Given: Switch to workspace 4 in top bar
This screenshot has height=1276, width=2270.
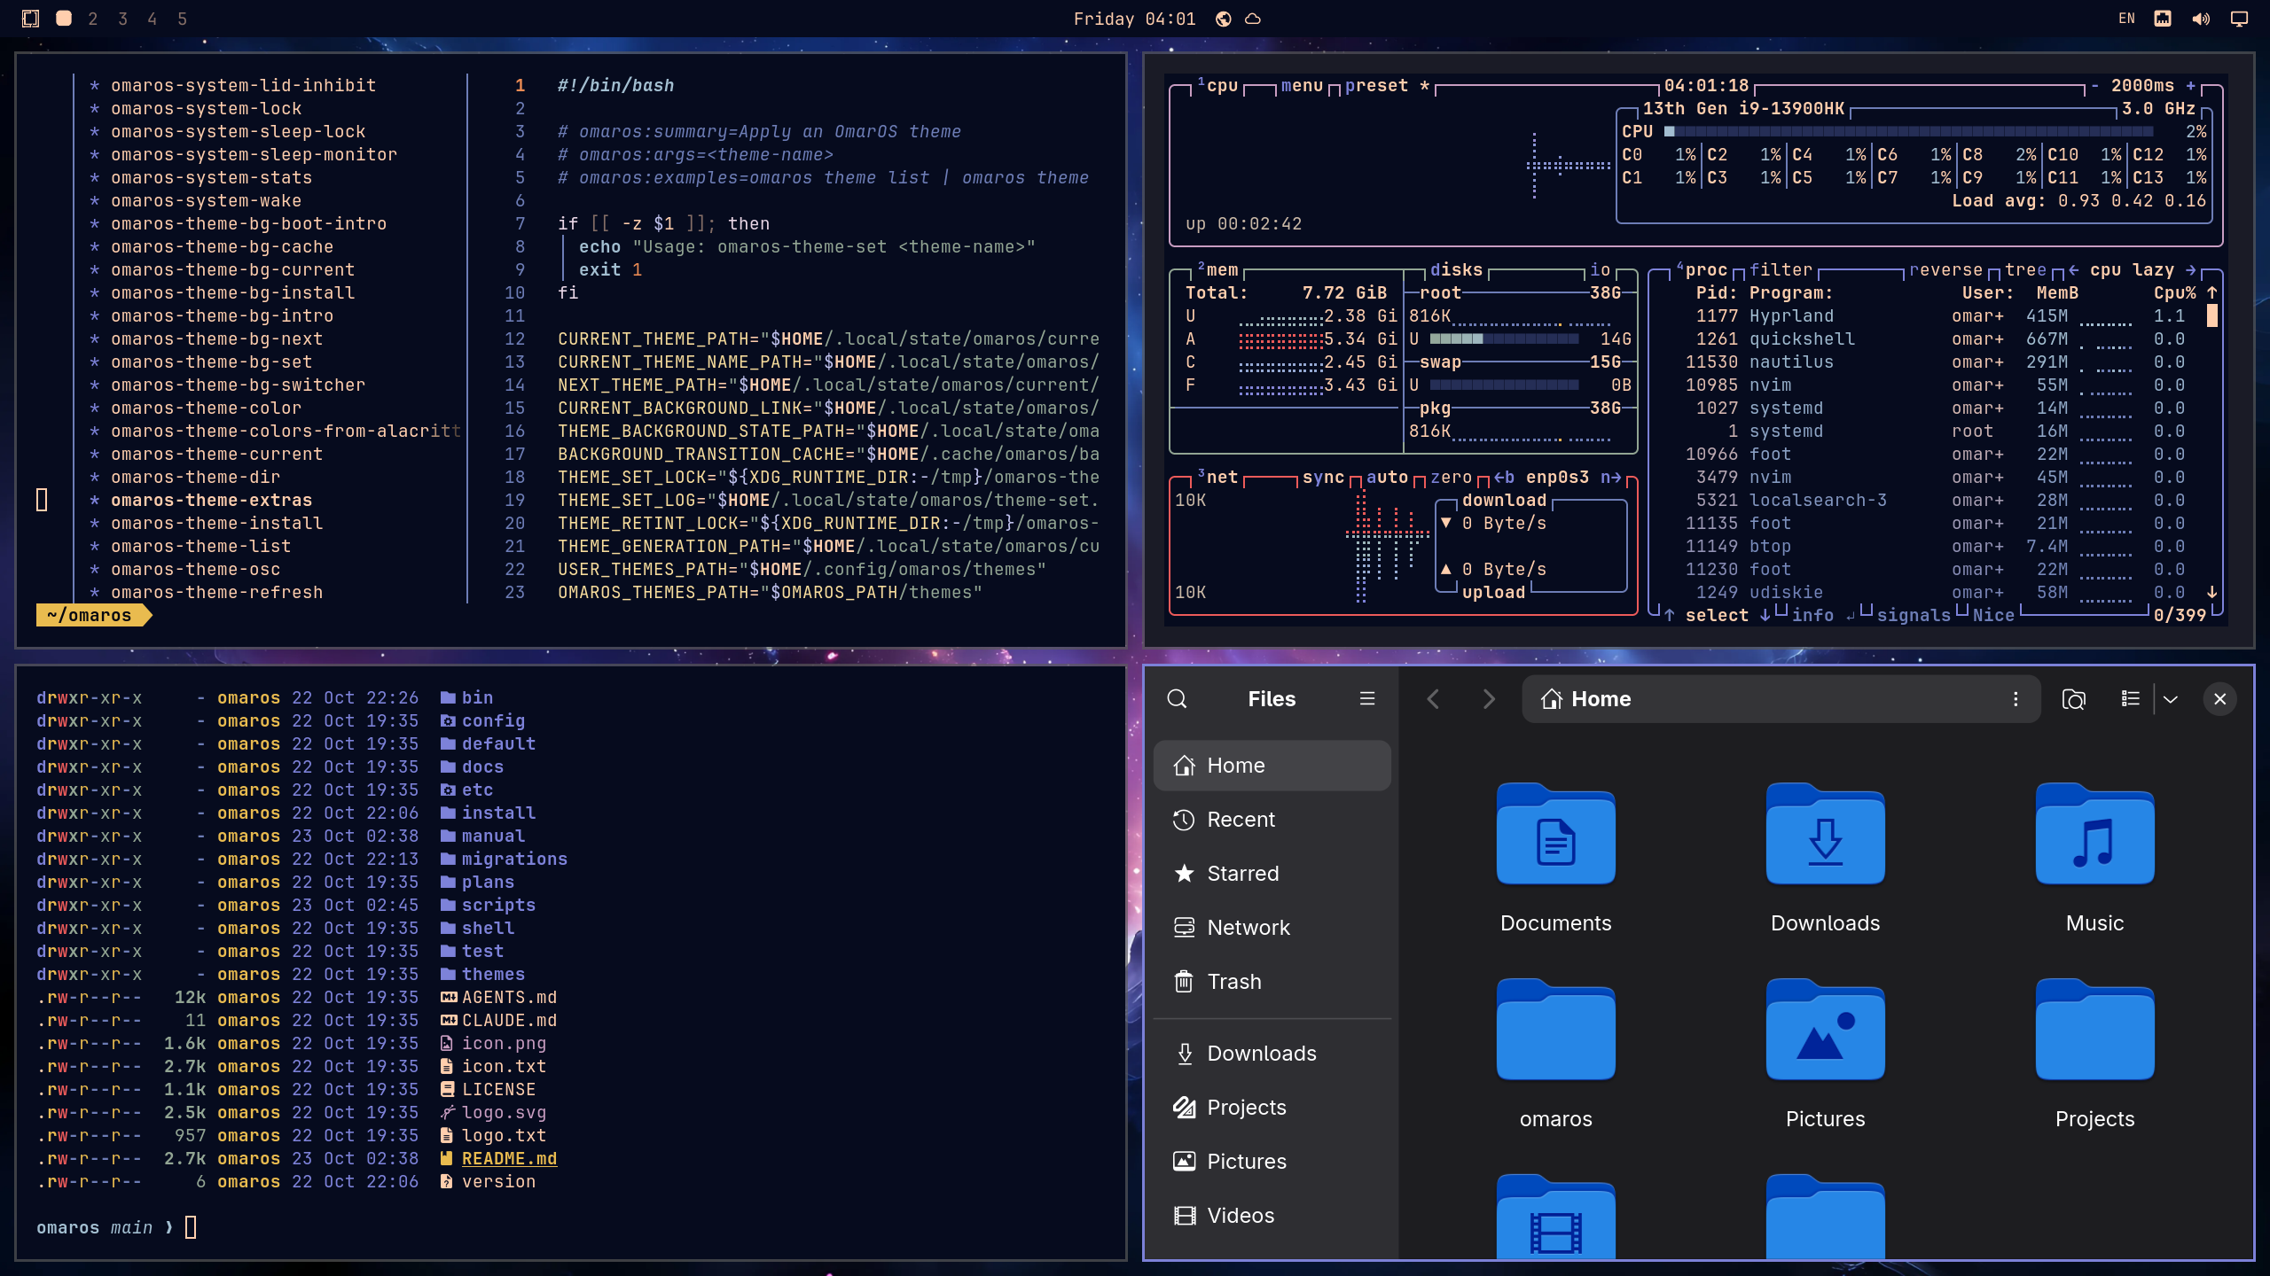Looking at the screenshot, I should coord(153,19).
